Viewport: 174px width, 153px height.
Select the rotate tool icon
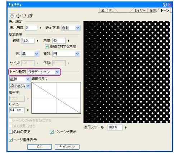pyautogui.click(x=24, y=16)
